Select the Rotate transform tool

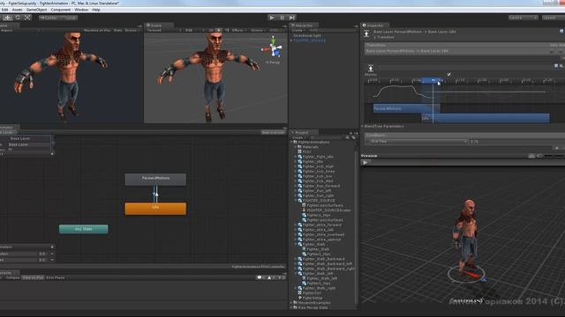pos(18,18)
